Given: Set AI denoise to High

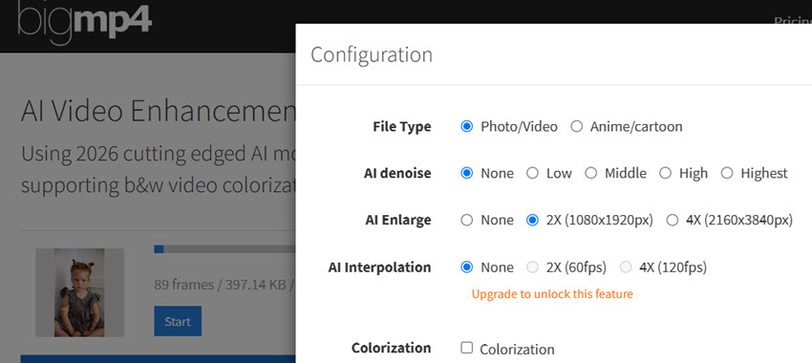Looking at the screenshot, I should (666, 173).
